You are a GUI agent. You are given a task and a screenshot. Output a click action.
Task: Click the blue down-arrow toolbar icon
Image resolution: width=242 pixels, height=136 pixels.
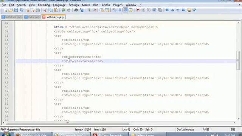tap(178, 10)
